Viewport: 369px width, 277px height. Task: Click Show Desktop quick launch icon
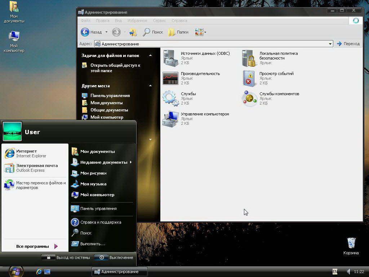pos(47,272)
